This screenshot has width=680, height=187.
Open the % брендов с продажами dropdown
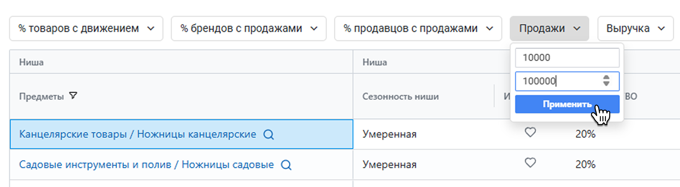[249, 29]
